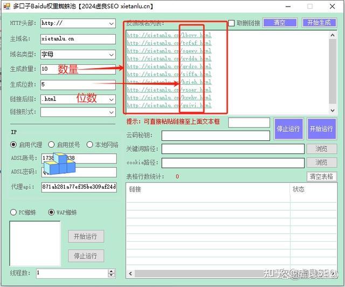Click the siffa.html link in list
Viewport: 345px width, 287px height.
[169, 74]
